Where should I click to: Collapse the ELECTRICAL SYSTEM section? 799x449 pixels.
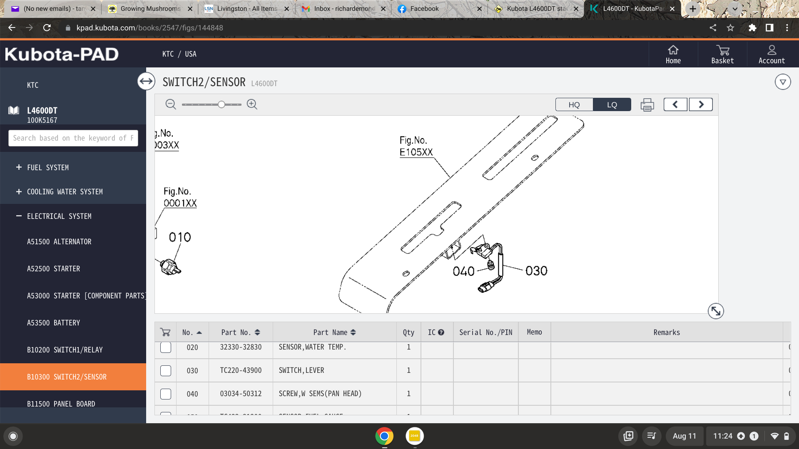click(19, 216)
